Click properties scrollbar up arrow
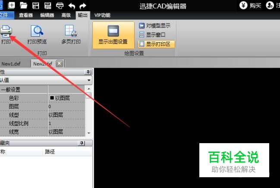Image resolution: width=280 pixels, height=188 pixels. (x=89, y=89)
